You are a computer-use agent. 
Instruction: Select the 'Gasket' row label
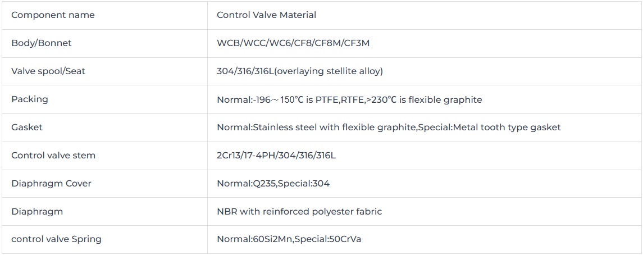pos(104,128)
